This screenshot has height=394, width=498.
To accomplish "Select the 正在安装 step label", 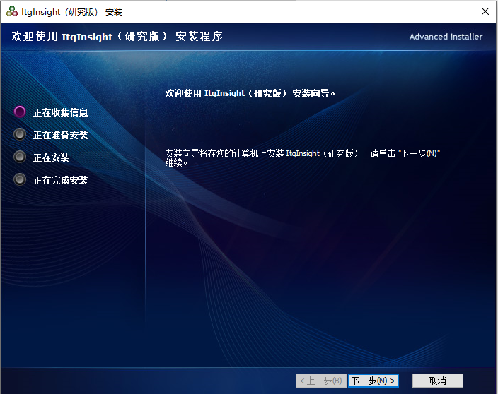I will point(52,157).
